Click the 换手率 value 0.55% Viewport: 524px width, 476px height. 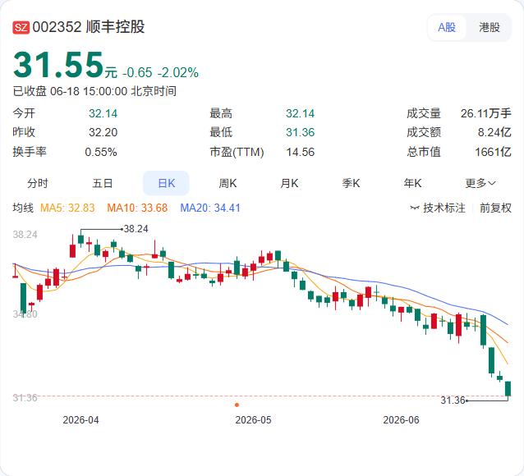coord(101,152)
